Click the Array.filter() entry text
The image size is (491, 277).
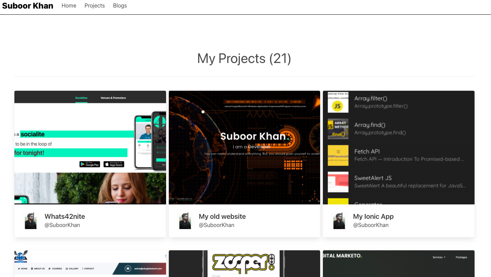tap(381, 102)
